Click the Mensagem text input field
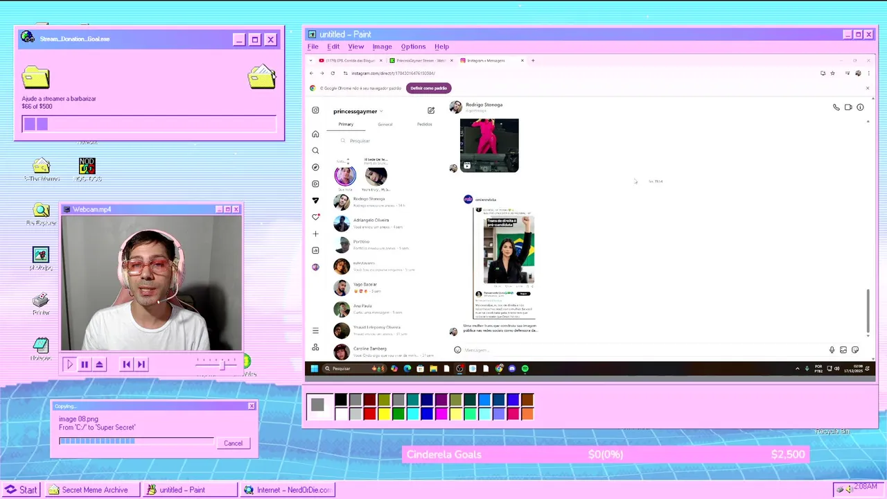 click(641, 350)
